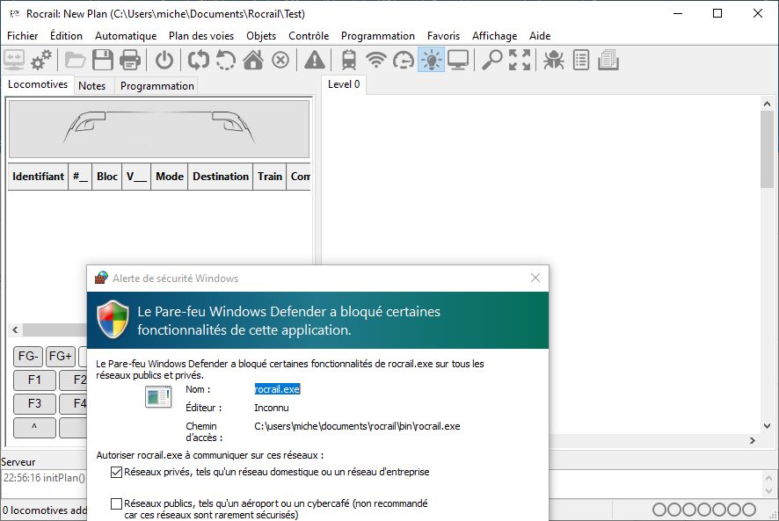Image resolution: width=779 pixels, height=521 pixels.
Task: Toggle track power button icon
Action: tap(164, 60)
